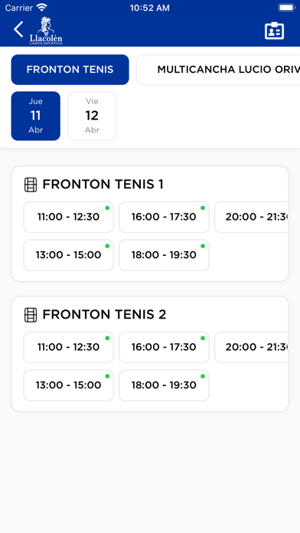This screenshot has height=533, width=300.
Task: Switch to MULTICANCHA LUCIO ORIV tab
Action: [x=218, y=70]
